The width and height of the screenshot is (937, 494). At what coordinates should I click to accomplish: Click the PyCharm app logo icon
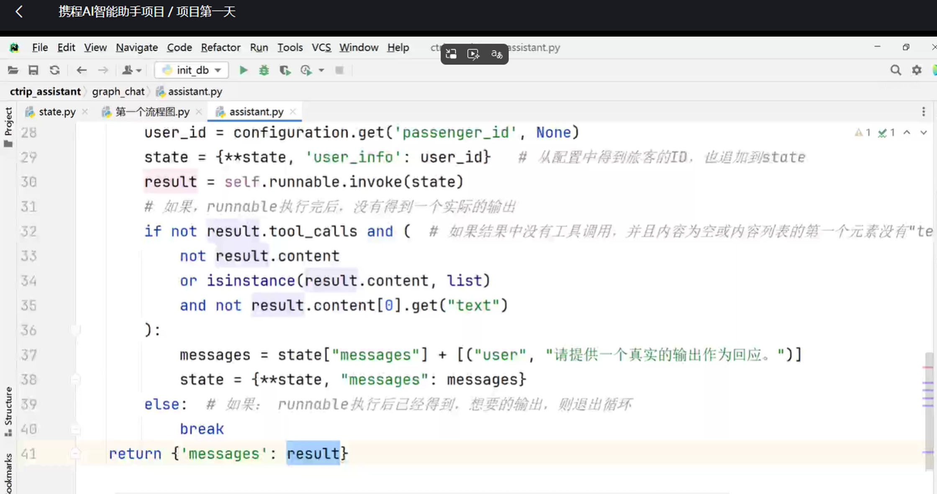[14, 48]
